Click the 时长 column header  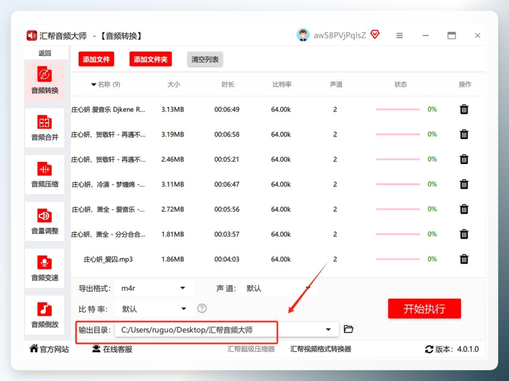[227, 84]
